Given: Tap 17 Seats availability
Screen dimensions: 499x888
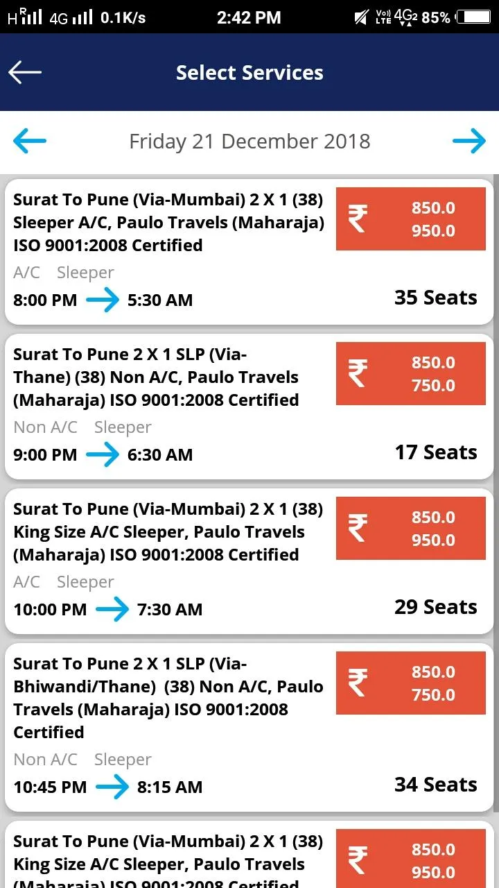Looking at the screenshot, I should tap(435, 452).
